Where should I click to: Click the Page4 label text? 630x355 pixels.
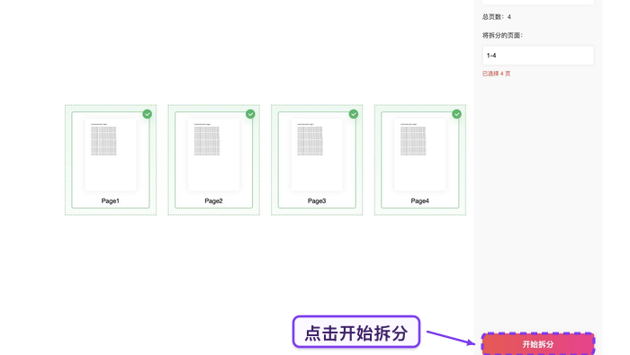(x=420, y=201)
